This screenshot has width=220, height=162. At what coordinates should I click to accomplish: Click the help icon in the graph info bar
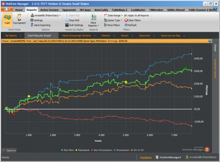tap(210, 41)
